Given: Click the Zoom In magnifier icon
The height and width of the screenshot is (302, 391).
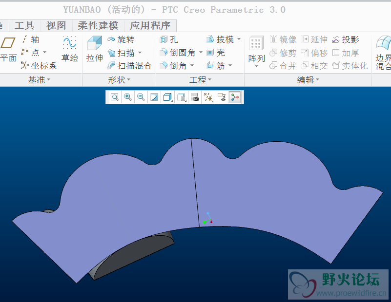Looking at the screenshot, I should 127,97.
